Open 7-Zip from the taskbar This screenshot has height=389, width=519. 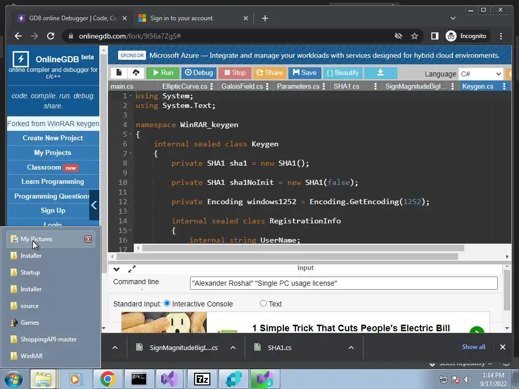click(202, 379)
